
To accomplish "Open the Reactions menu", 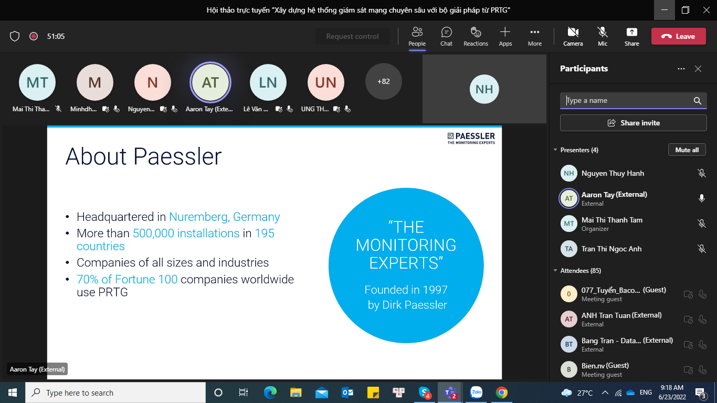I will [476, 36].
